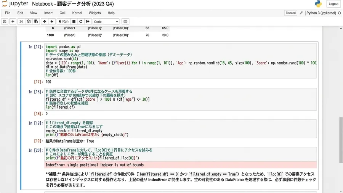Viewport: 343px width, 193px height.
Task: Click the line np.random.seed(42)
Action: [x=62, y=59]
